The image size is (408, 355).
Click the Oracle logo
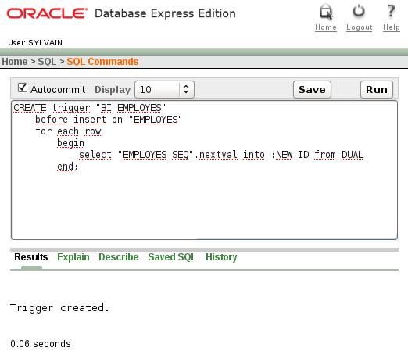tap(47, 13)
